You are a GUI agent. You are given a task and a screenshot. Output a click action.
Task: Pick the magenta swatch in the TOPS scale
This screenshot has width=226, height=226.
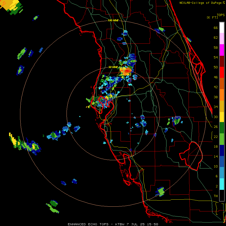tap(222, 50)
